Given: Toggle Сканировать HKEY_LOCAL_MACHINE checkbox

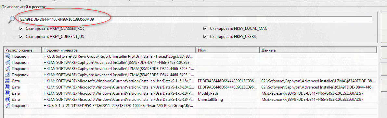Looking at the screenshot, I should click(205, 29).
